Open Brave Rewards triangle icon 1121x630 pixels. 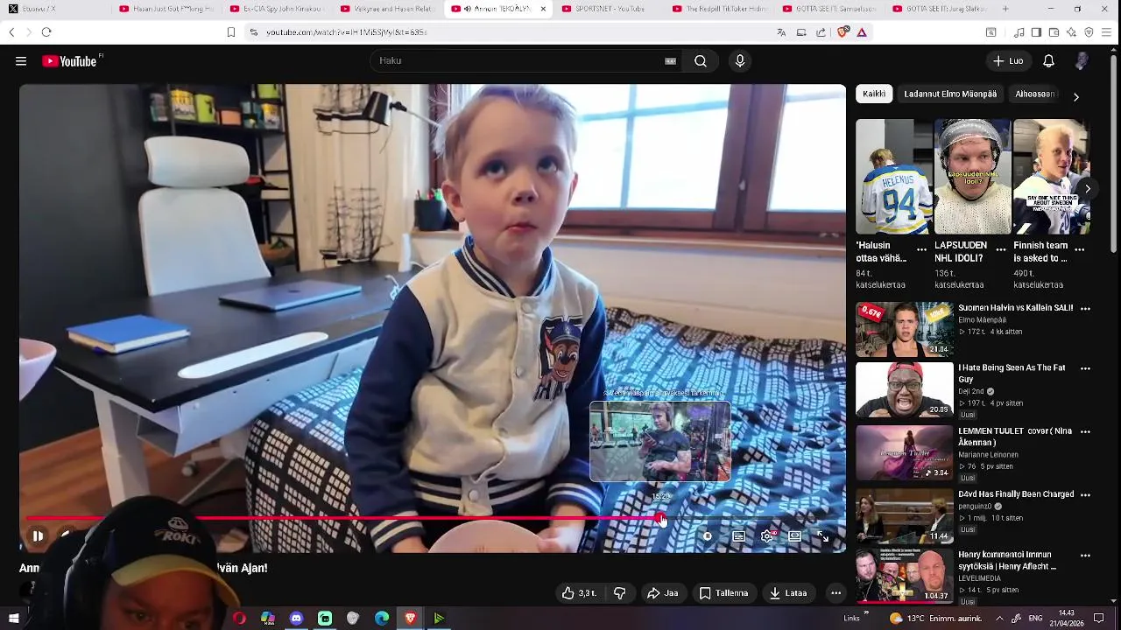click(x=862, y=32)
